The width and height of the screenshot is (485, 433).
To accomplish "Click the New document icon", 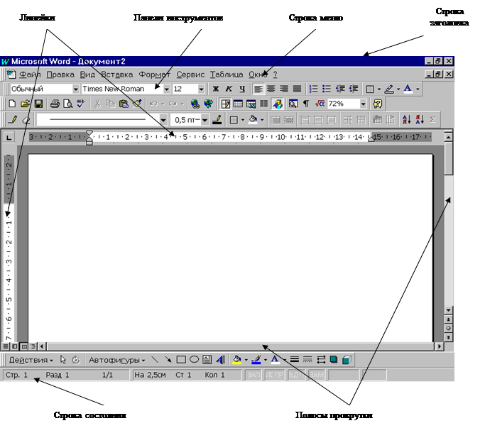I will (x=12, y=104).
